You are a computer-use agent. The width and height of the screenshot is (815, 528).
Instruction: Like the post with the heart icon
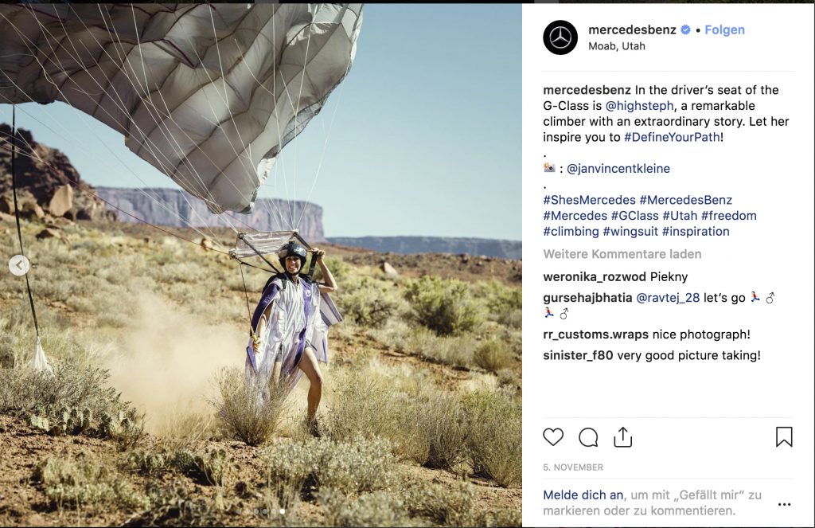[x=553, y=437]
